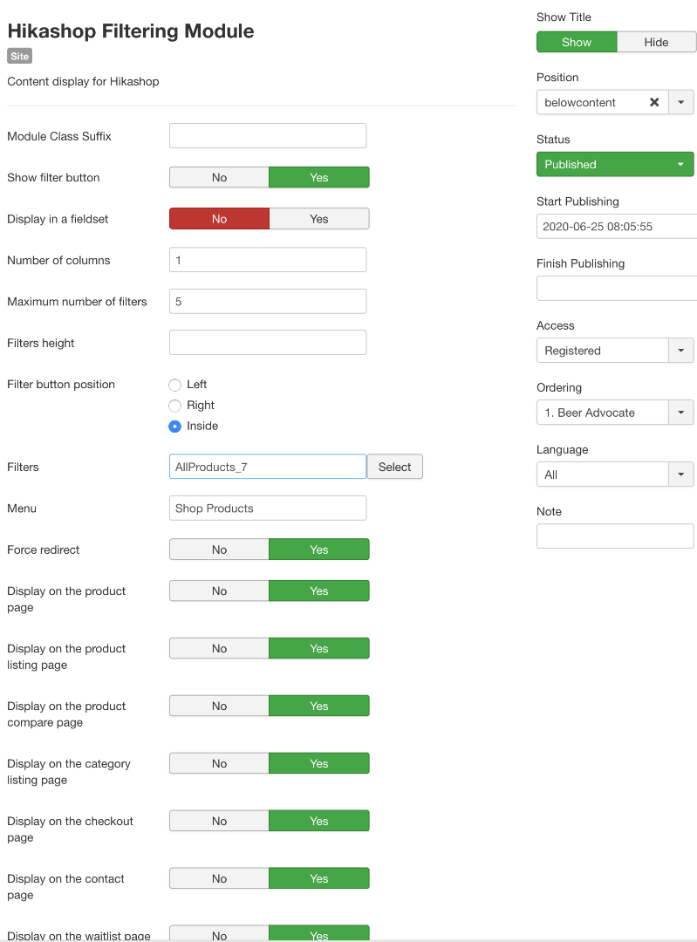
Task: Disable display on the checkout page
Action: point(219,821)
